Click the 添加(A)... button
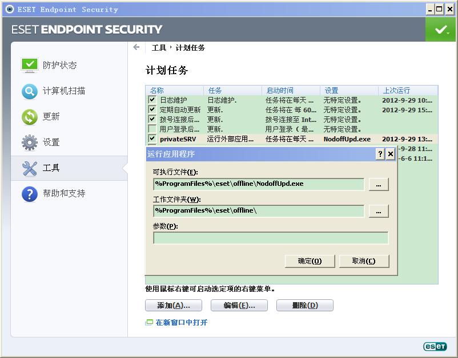This screenshot has height=358, width=458. [x=174, y=305]
